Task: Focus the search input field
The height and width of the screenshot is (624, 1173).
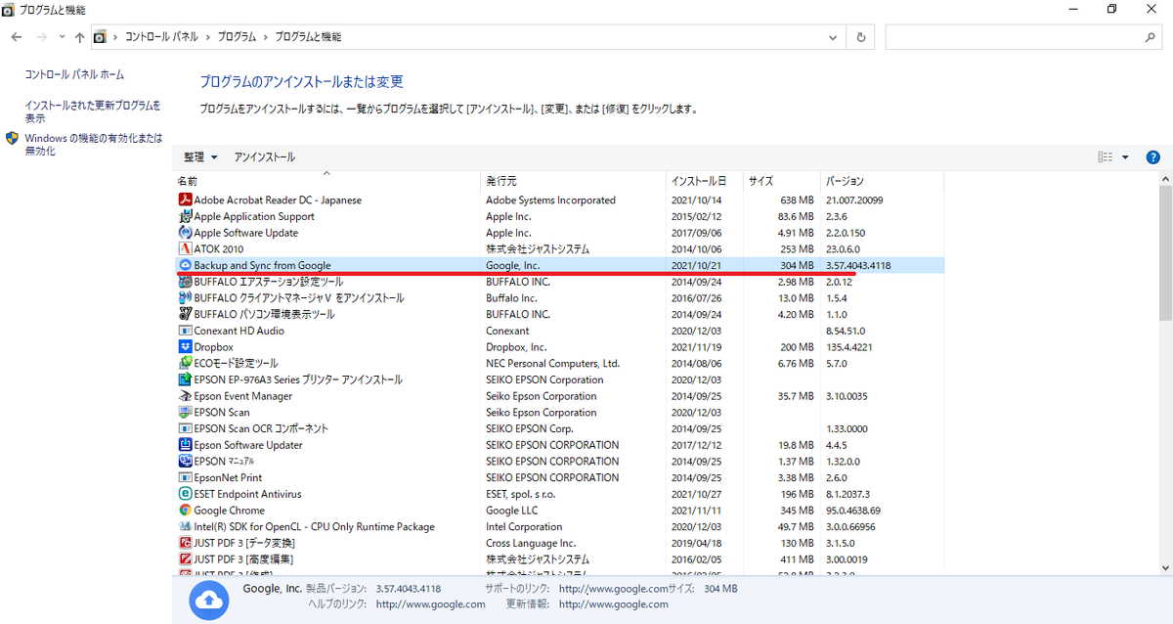Action: 1013,37
